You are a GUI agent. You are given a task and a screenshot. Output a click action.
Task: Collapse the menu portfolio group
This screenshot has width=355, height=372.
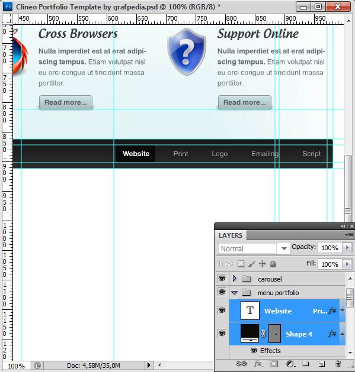click(235, 293)
